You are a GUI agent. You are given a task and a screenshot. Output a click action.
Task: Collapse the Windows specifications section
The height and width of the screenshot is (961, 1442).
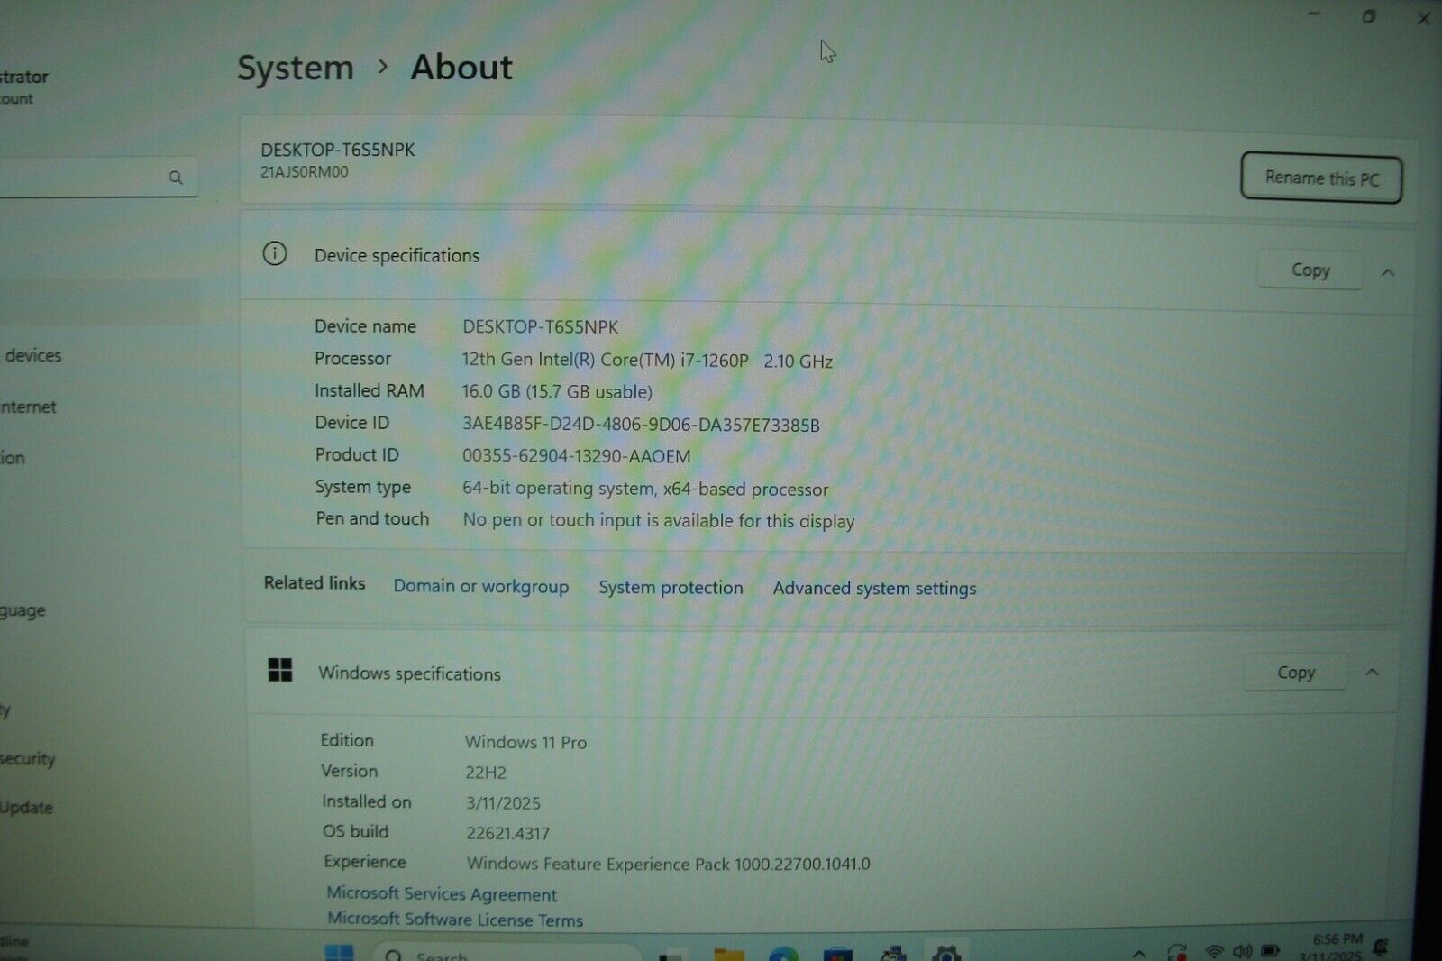click(1372, 672)
